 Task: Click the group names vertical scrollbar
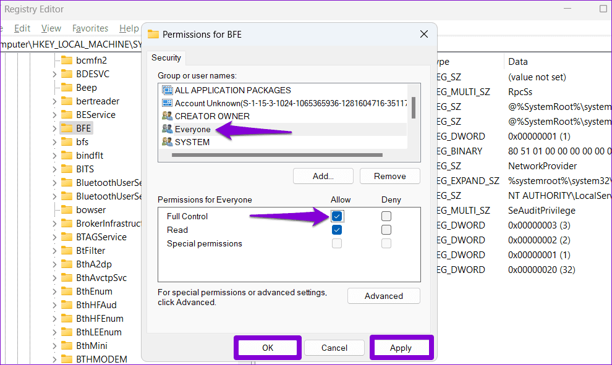pyautogui.click(x=413, y=108)
